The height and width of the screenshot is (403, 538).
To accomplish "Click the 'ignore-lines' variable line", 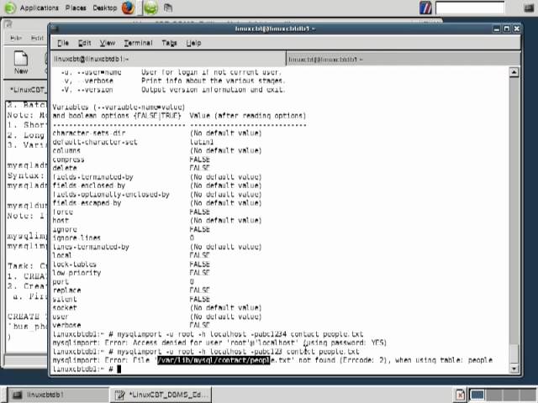I will click(x=76, y=238).
